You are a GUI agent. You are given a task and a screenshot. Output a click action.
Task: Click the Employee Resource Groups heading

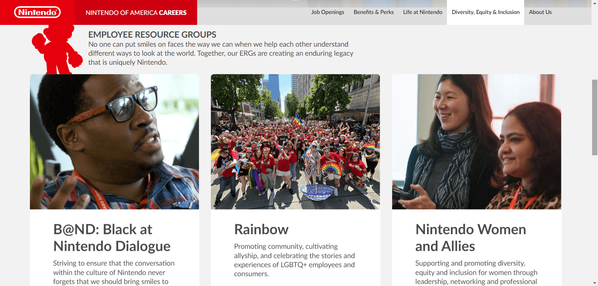(152, 35)
